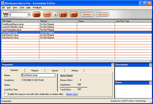Open the File menu
The height and width of the screenshot is (104, 153).
click(x=3, y=7)
